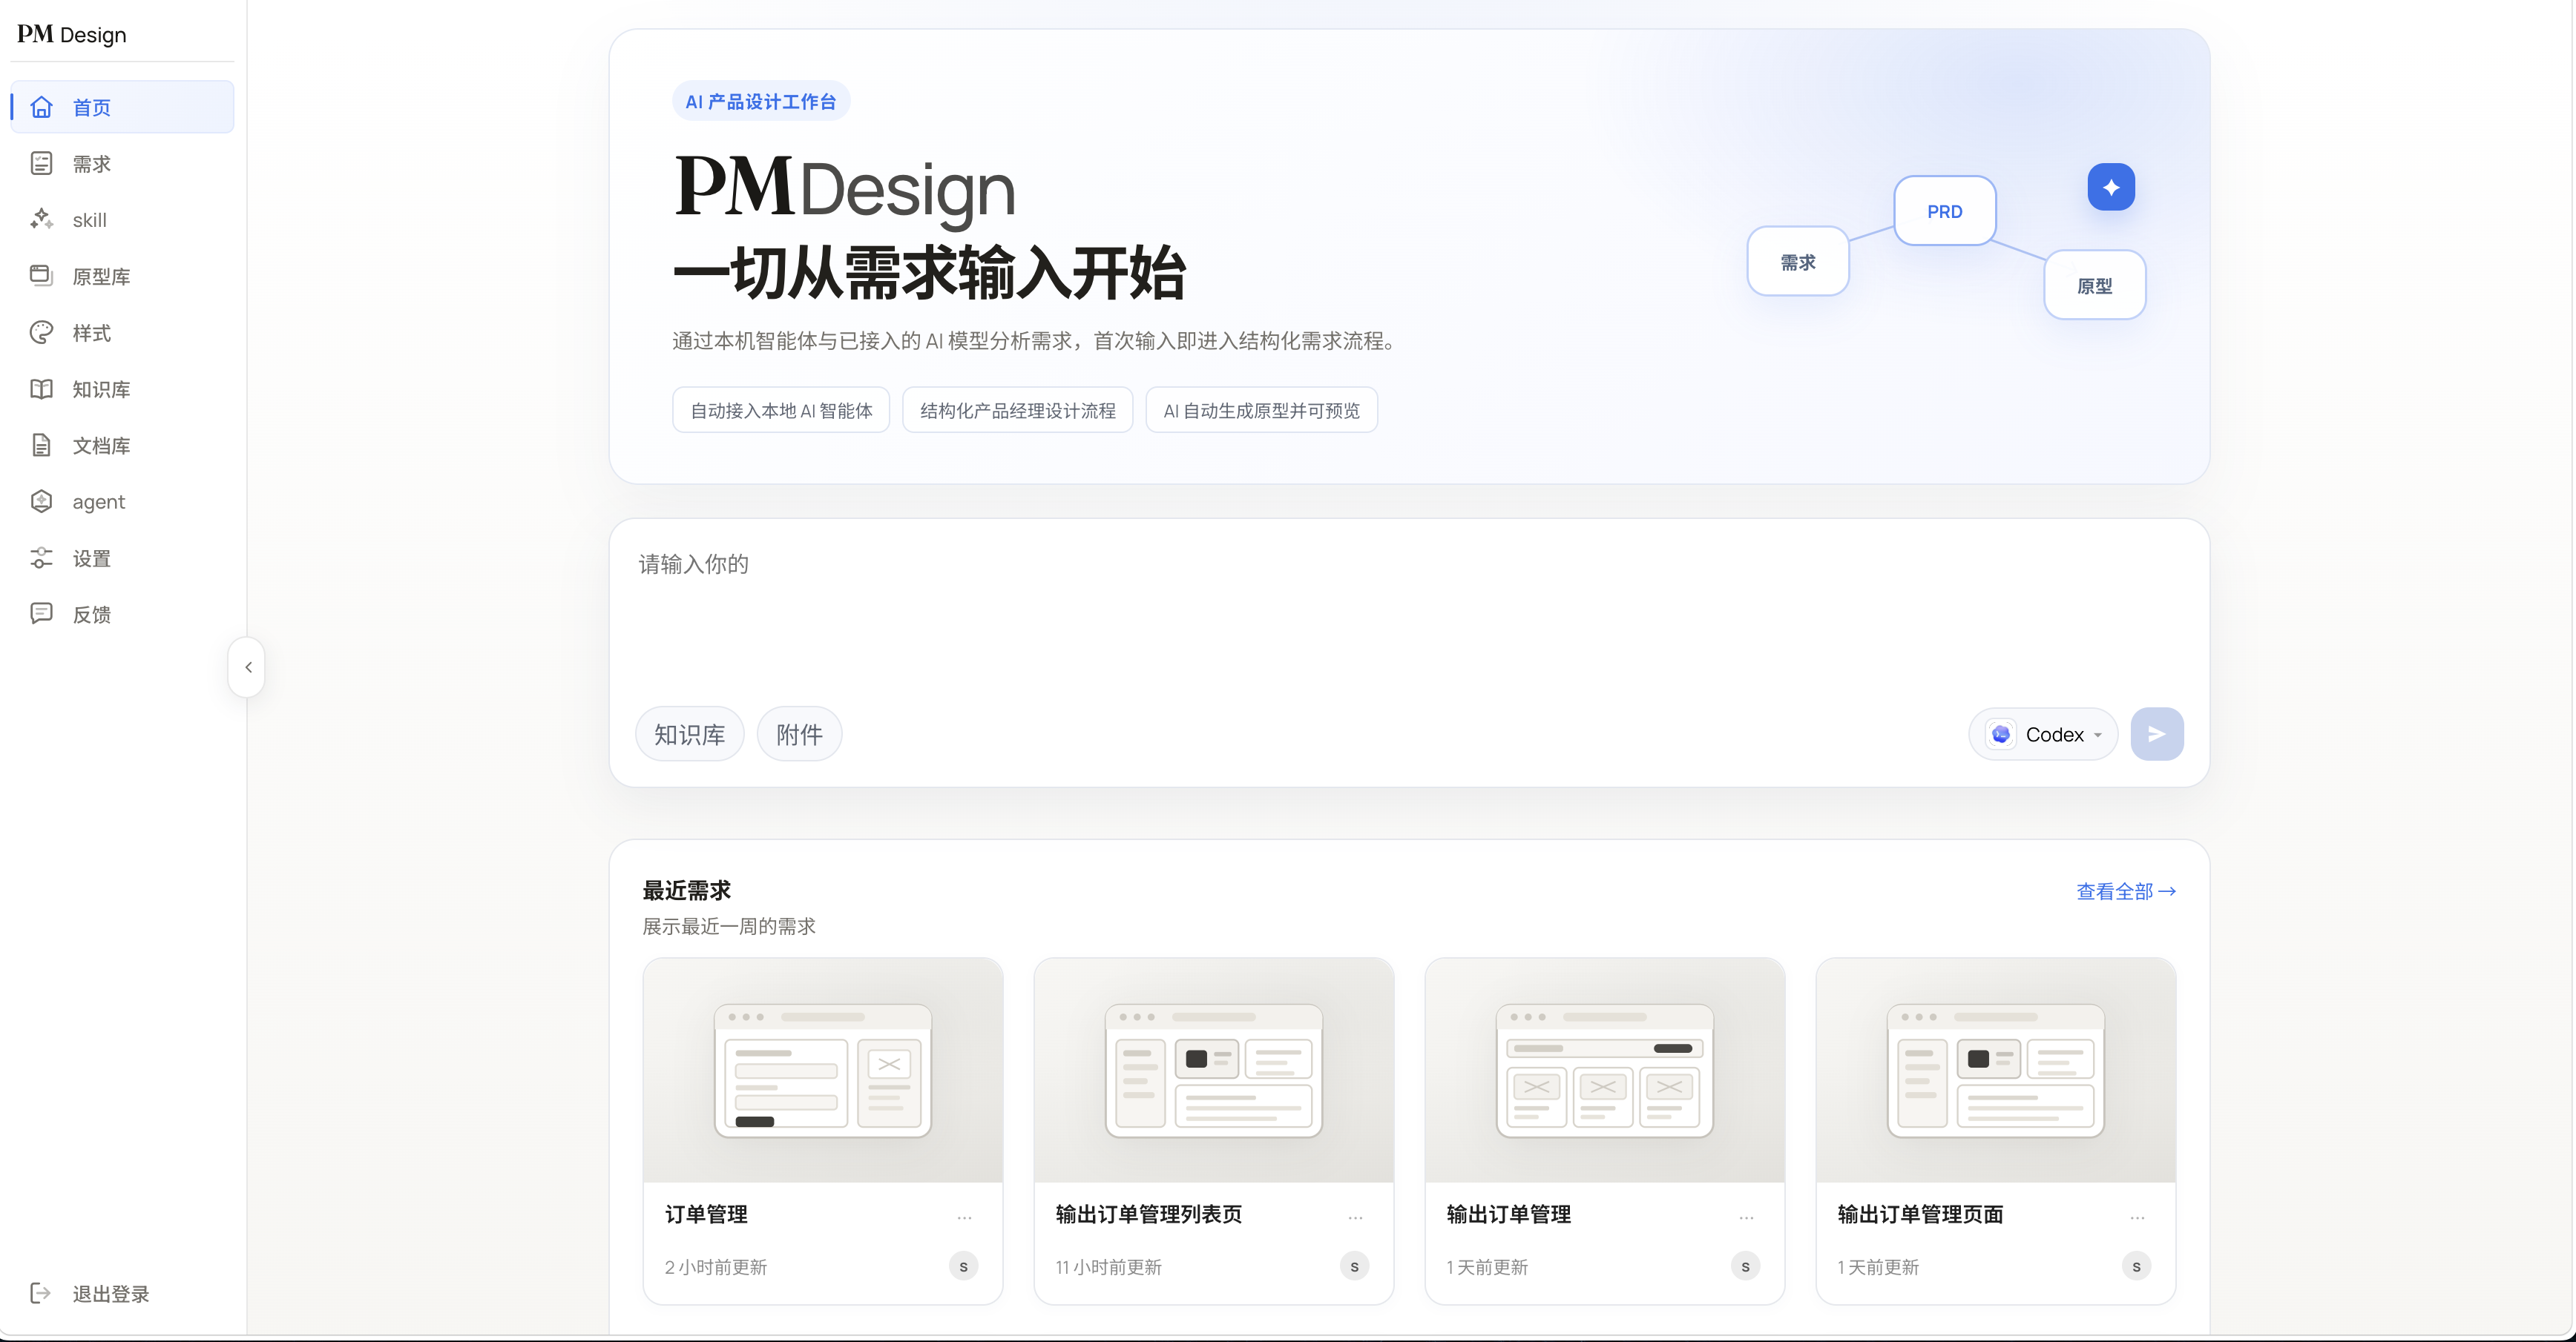The image size is (2576, 1342).
Task: Open more options for 输出订单管理列表页 card
Action: click(1355, 1217)
